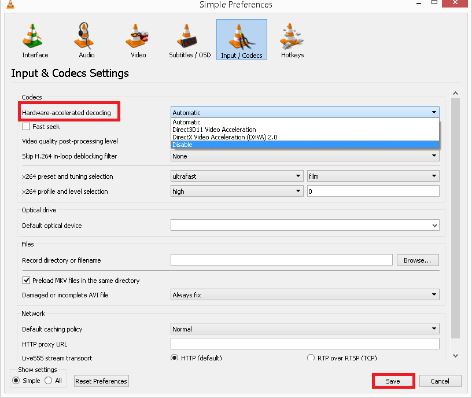Open the x264 preset ultrafast dropdown
This screenshot has width=472, height=398.
[237, 176]
